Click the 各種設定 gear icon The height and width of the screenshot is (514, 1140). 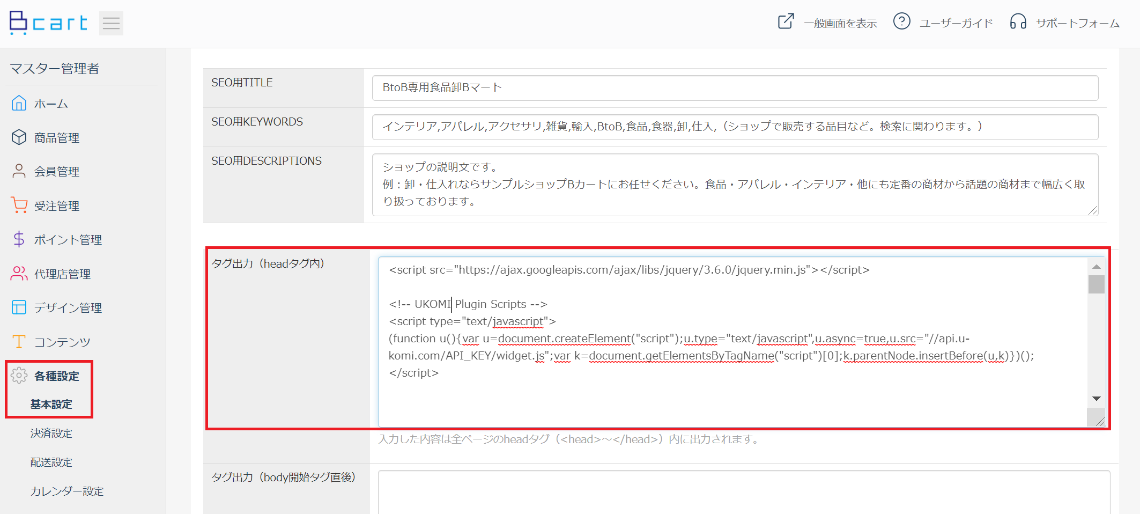[x=19, y=376]
